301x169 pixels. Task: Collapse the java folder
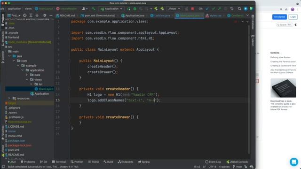coord(9,56)
